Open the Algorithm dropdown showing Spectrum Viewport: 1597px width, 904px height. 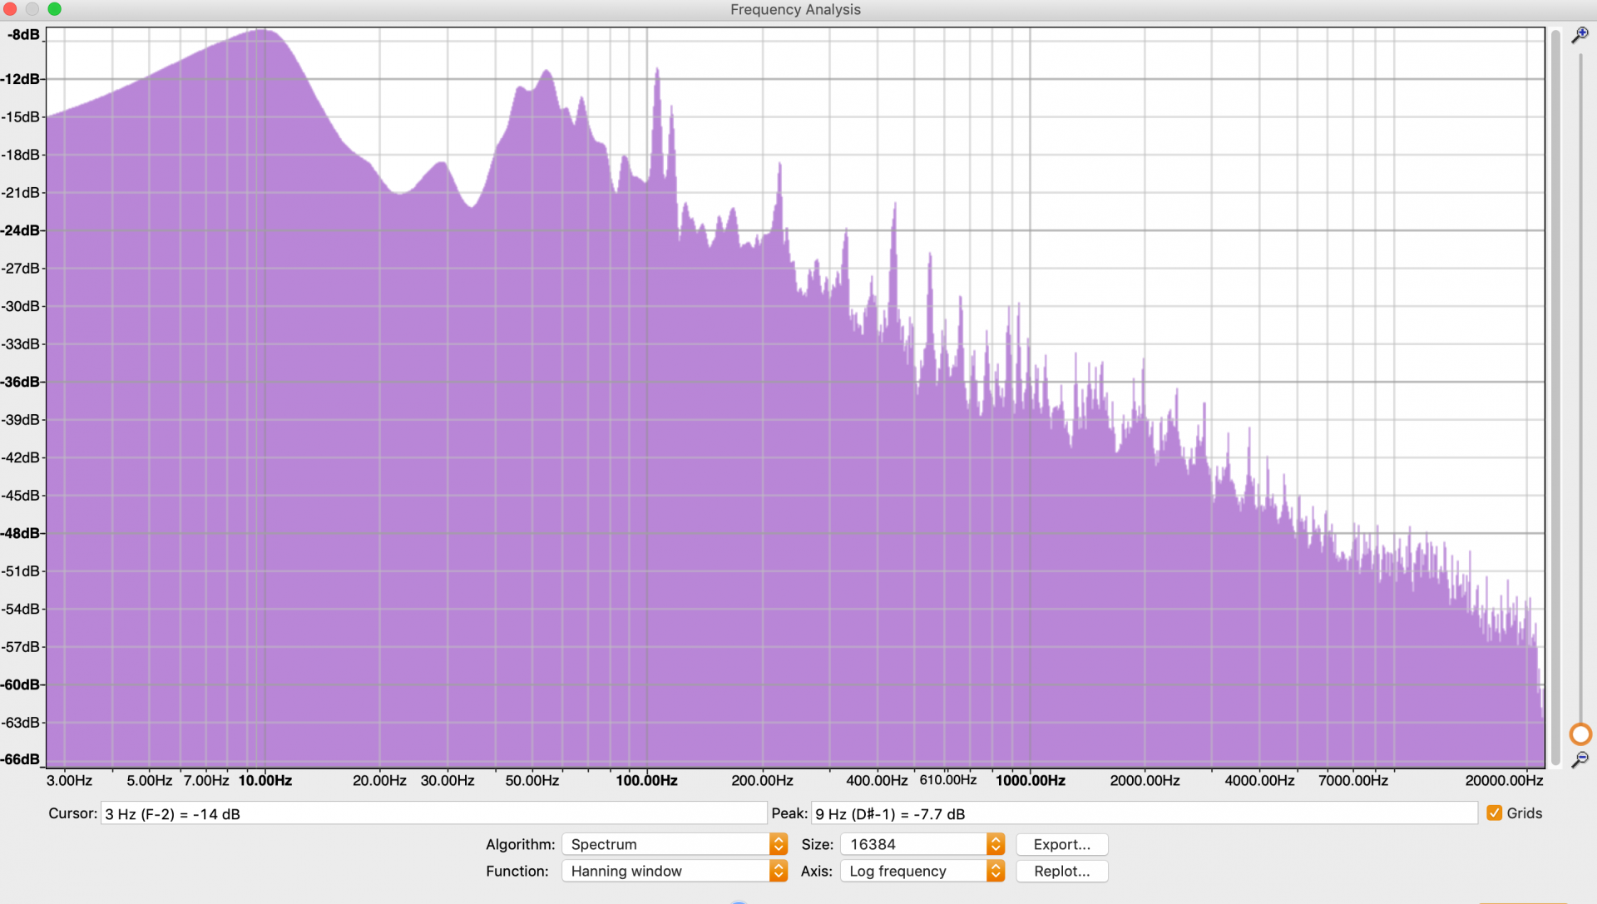674,844
